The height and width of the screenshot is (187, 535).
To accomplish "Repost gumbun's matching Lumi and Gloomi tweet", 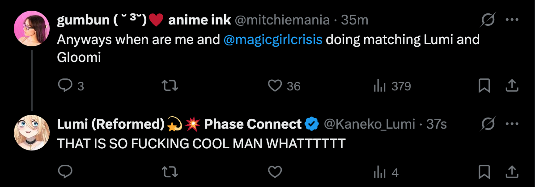I will (169, 85).
